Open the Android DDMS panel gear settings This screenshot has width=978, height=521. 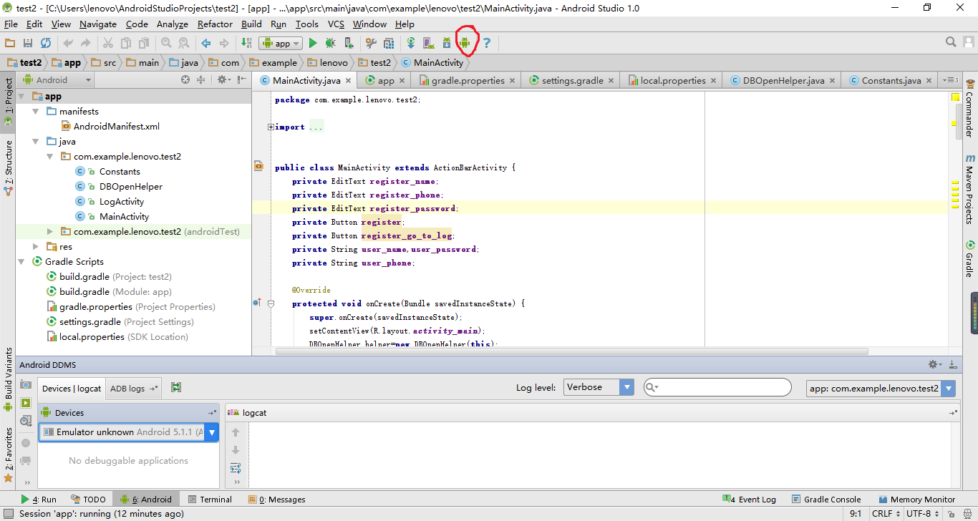pyautogui.click(x=934, y=364)
